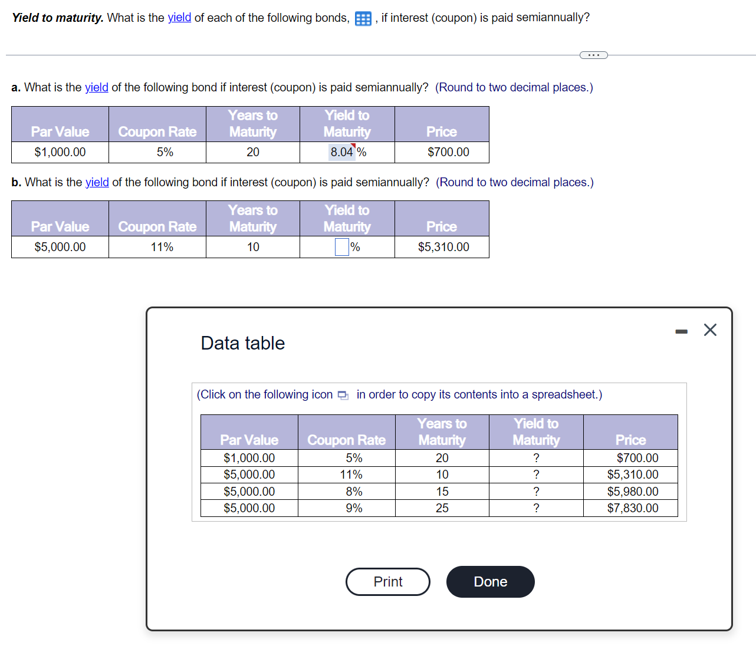Screen dimensions: 756x649
Task: Close the Data table dialog
Action: tap(710, 330)
